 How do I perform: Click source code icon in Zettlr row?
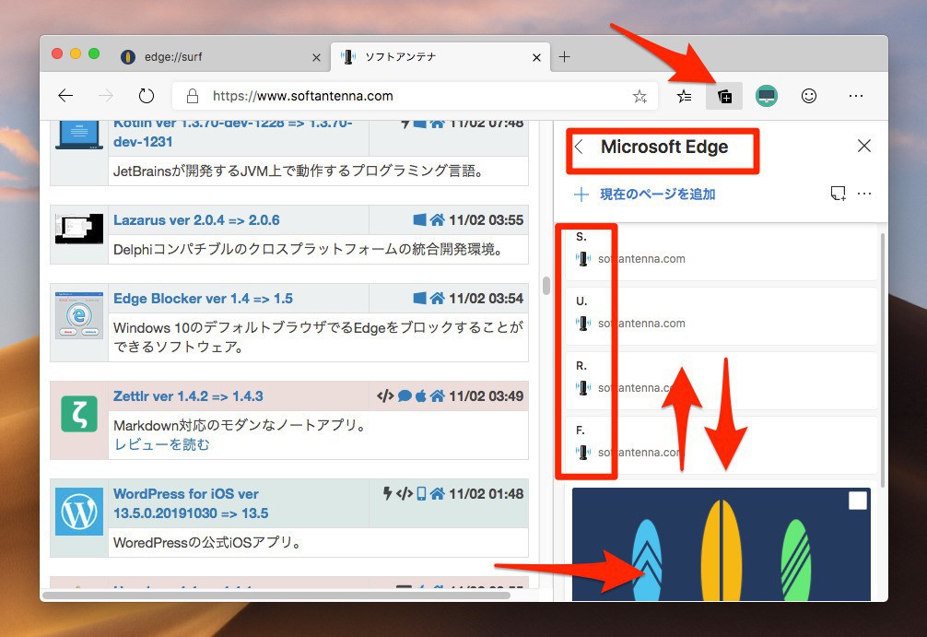pyautogui.click(x=385, y=395)
